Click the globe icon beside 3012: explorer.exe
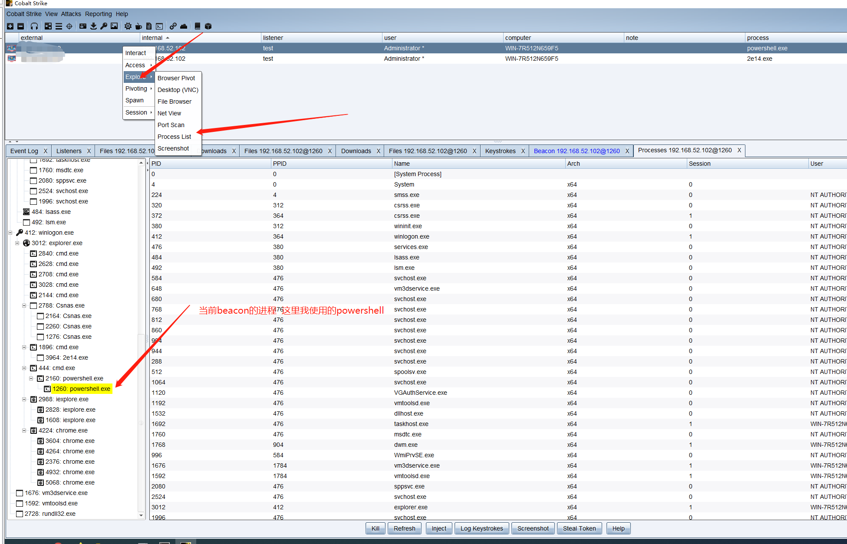The height and width of the screenshot is (544, 847). click(26, 243)
